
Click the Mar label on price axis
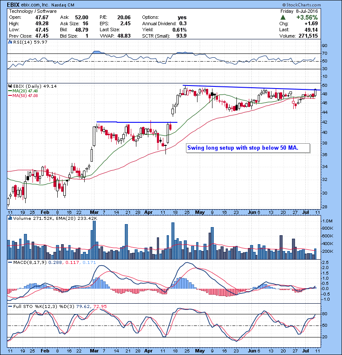click(94, 213)
